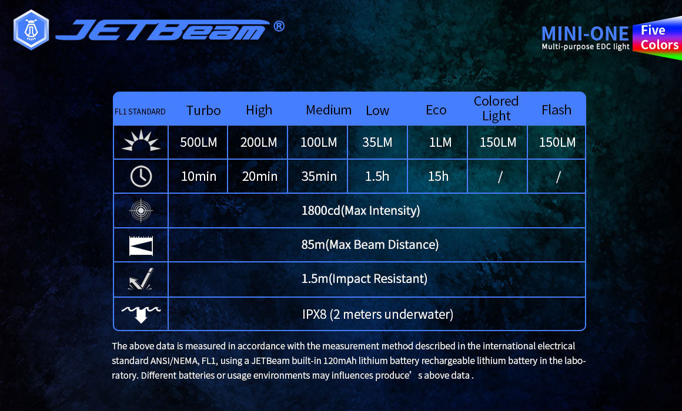Click the brightness sunburst icon

click(x=141, y=142)
